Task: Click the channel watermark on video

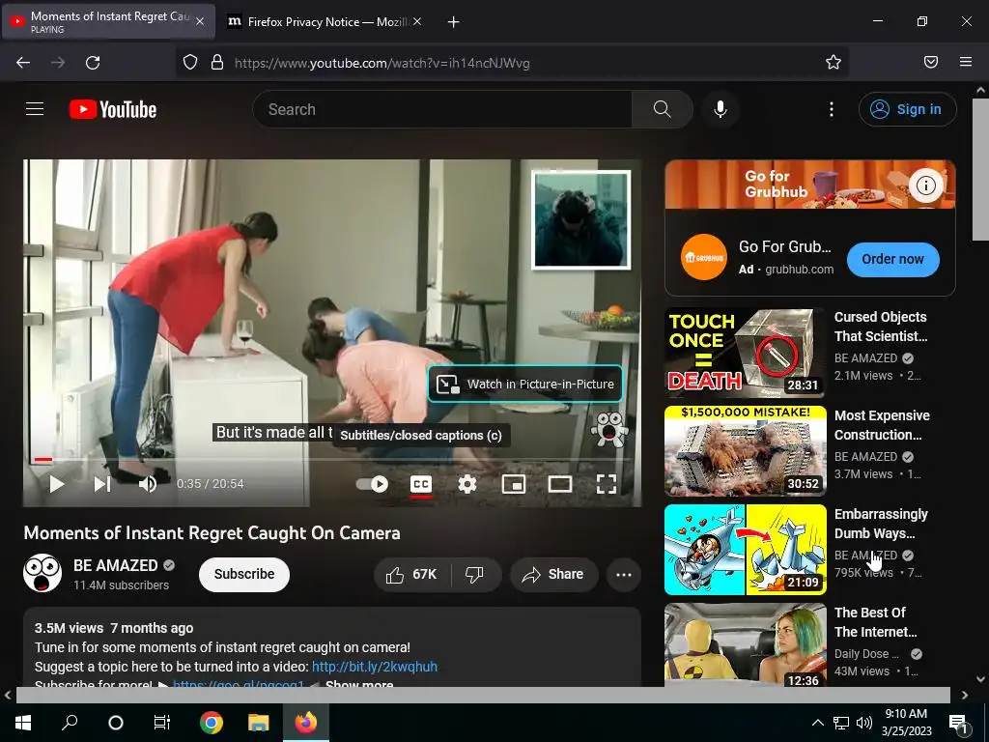Action: (609, 429)
